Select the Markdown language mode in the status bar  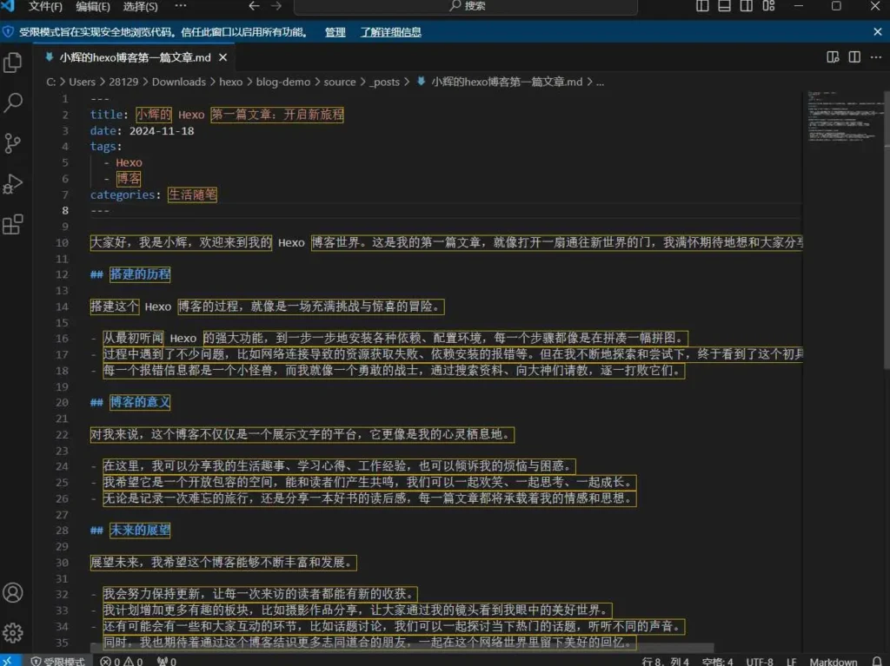point(833,661)
